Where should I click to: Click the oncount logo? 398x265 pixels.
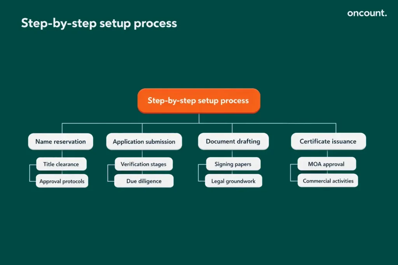[x=367, y=13]
